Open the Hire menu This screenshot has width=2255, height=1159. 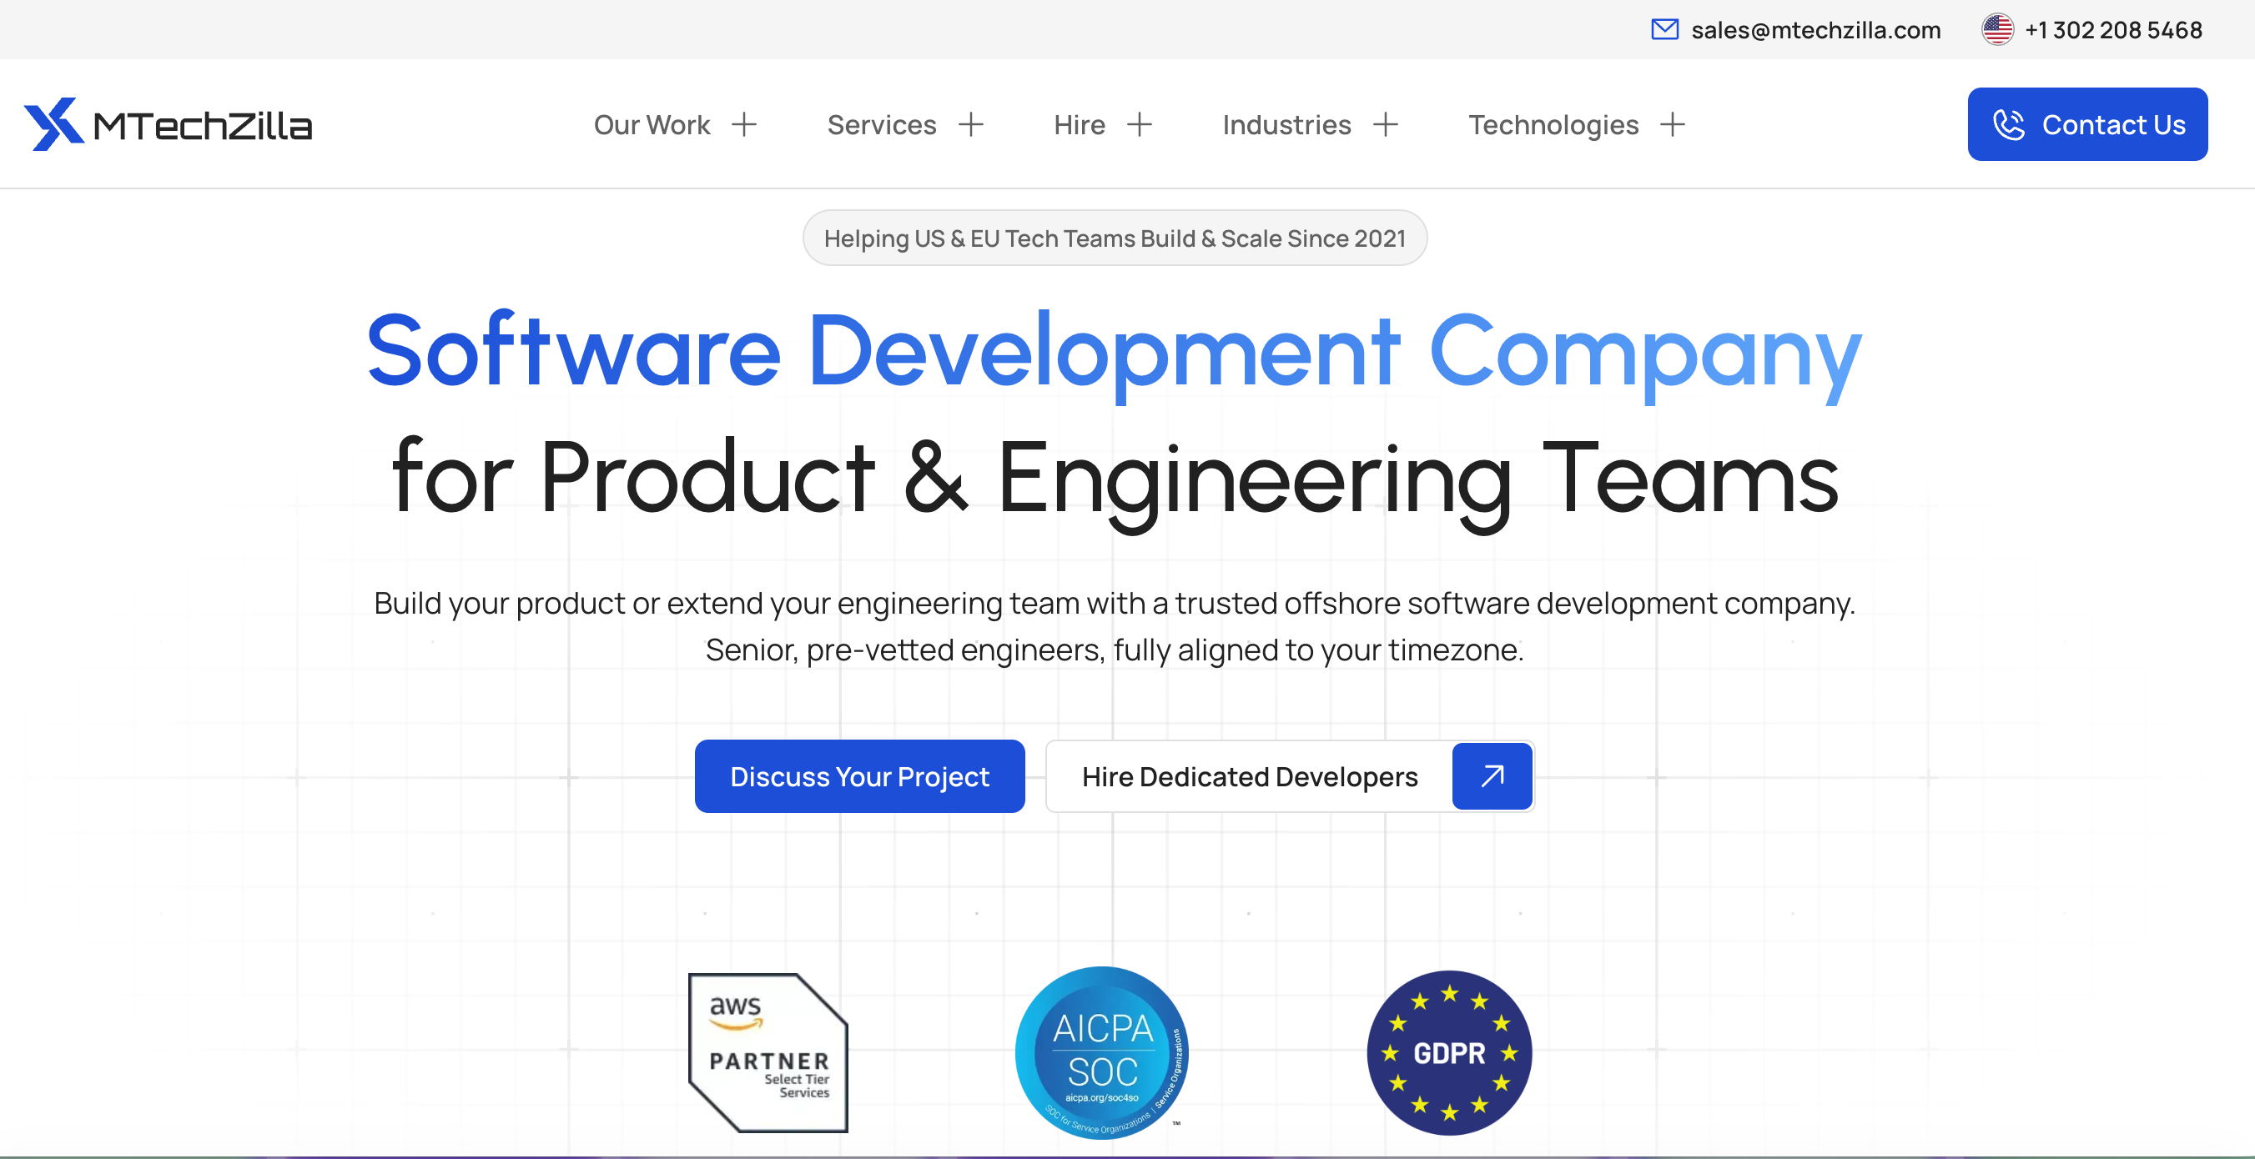click(x=1080, y=124)
